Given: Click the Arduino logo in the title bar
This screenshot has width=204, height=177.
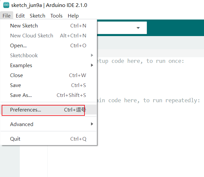Looking at the screenshot, I should pyautogui.click(x=6, y=5).
